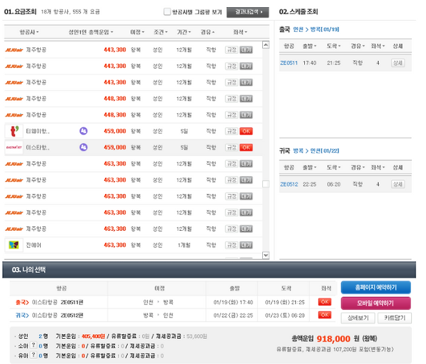
Task: Click the fare list scroll-up arrow
Action: point(265,45)
